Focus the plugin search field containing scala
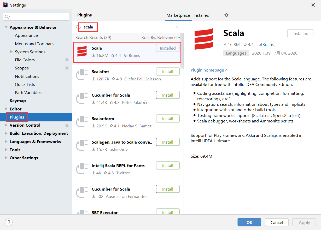Image resolution: width=321 pixels, height=230 pixels. [128, 27]
